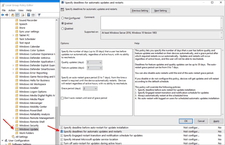Screen dimensions: 225x145
Task: Select the Windows Logon Options folder
Action: tap(33, 92)
